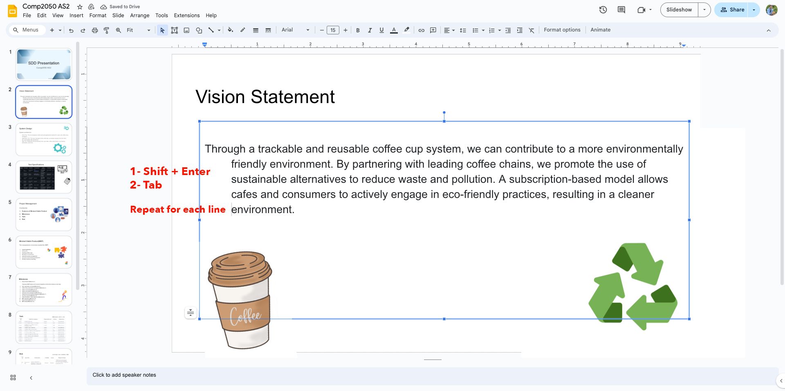The image size is (785, 391).
Task: Click the Share button
Action: (x=732, y=10)
